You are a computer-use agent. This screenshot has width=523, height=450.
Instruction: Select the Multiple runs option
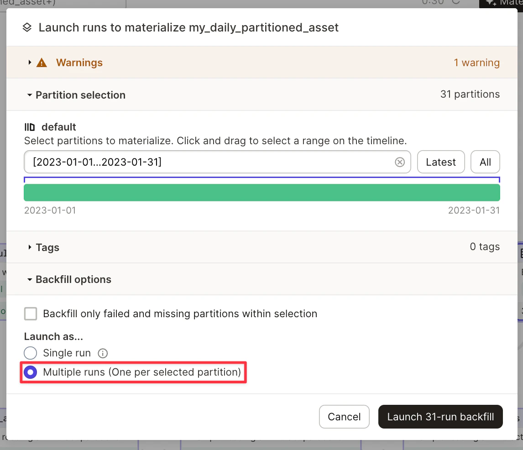click(30, 372)
